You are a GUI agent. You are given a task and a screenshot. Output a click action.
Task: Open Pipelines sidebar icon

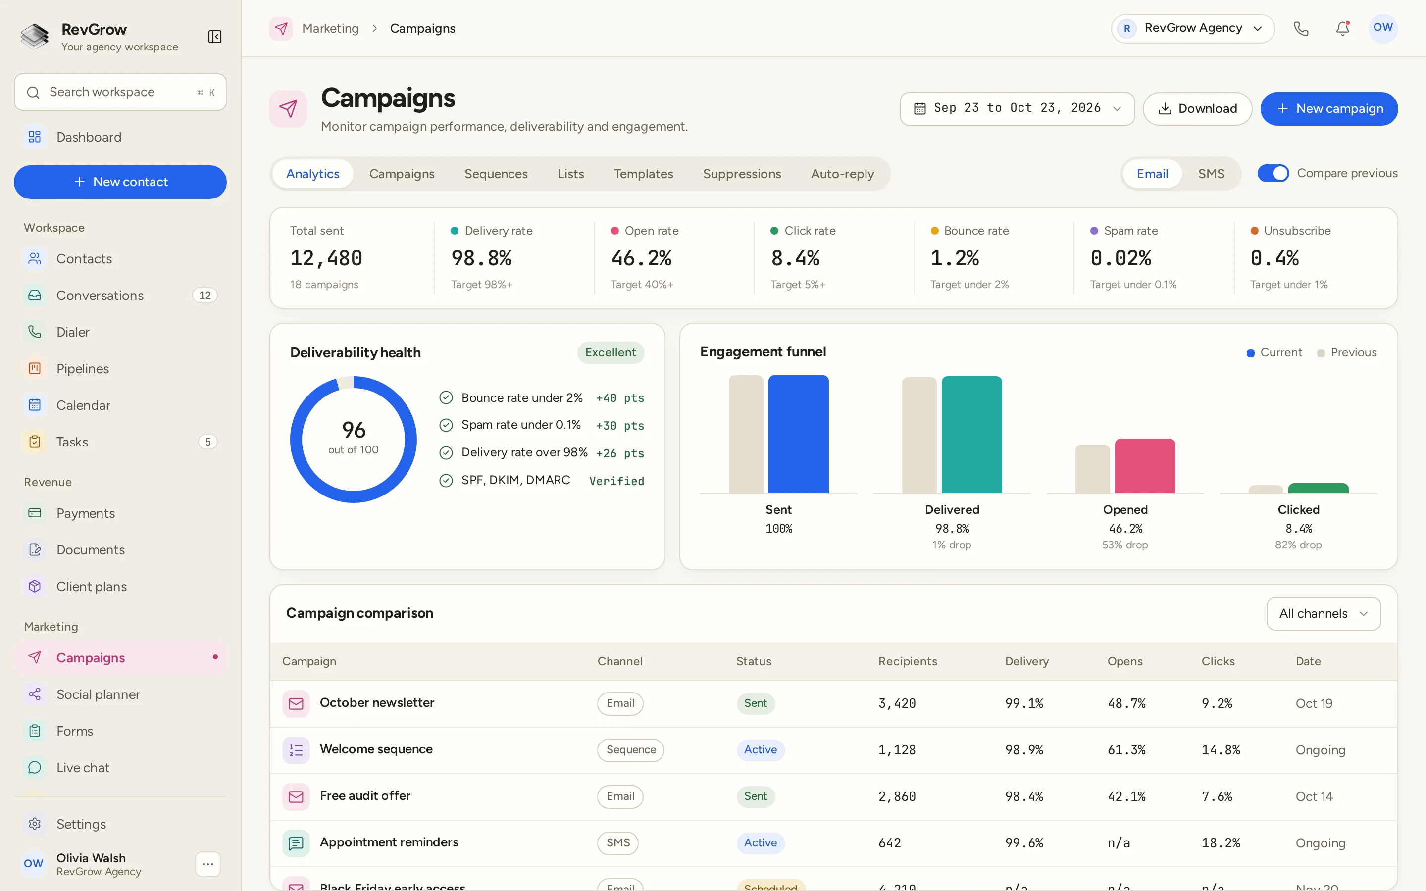coord(35,368)
